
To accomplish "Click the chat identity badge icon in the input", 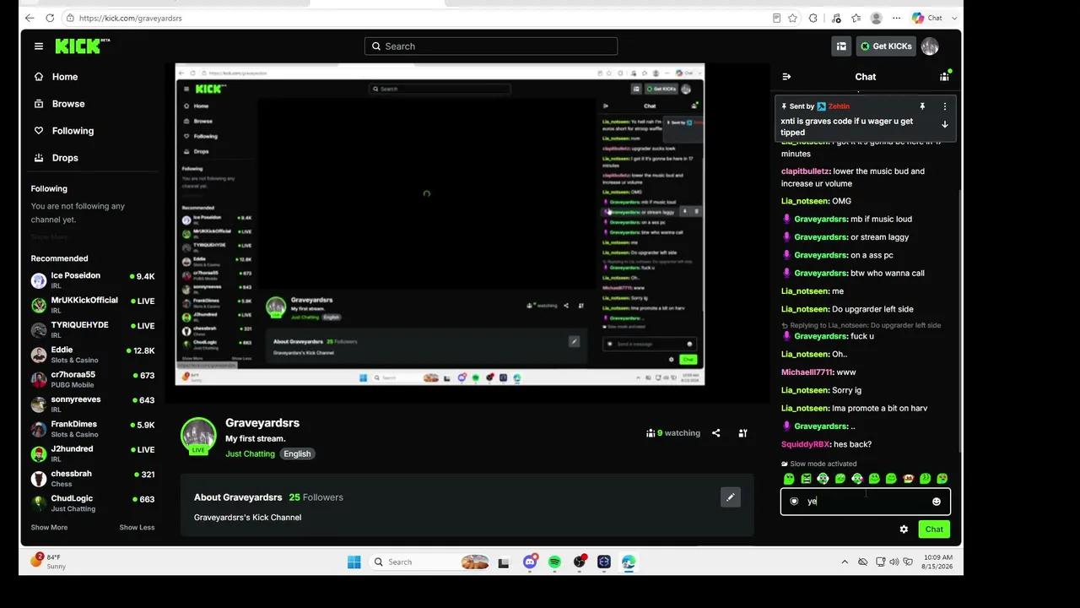I will [794, 502].
